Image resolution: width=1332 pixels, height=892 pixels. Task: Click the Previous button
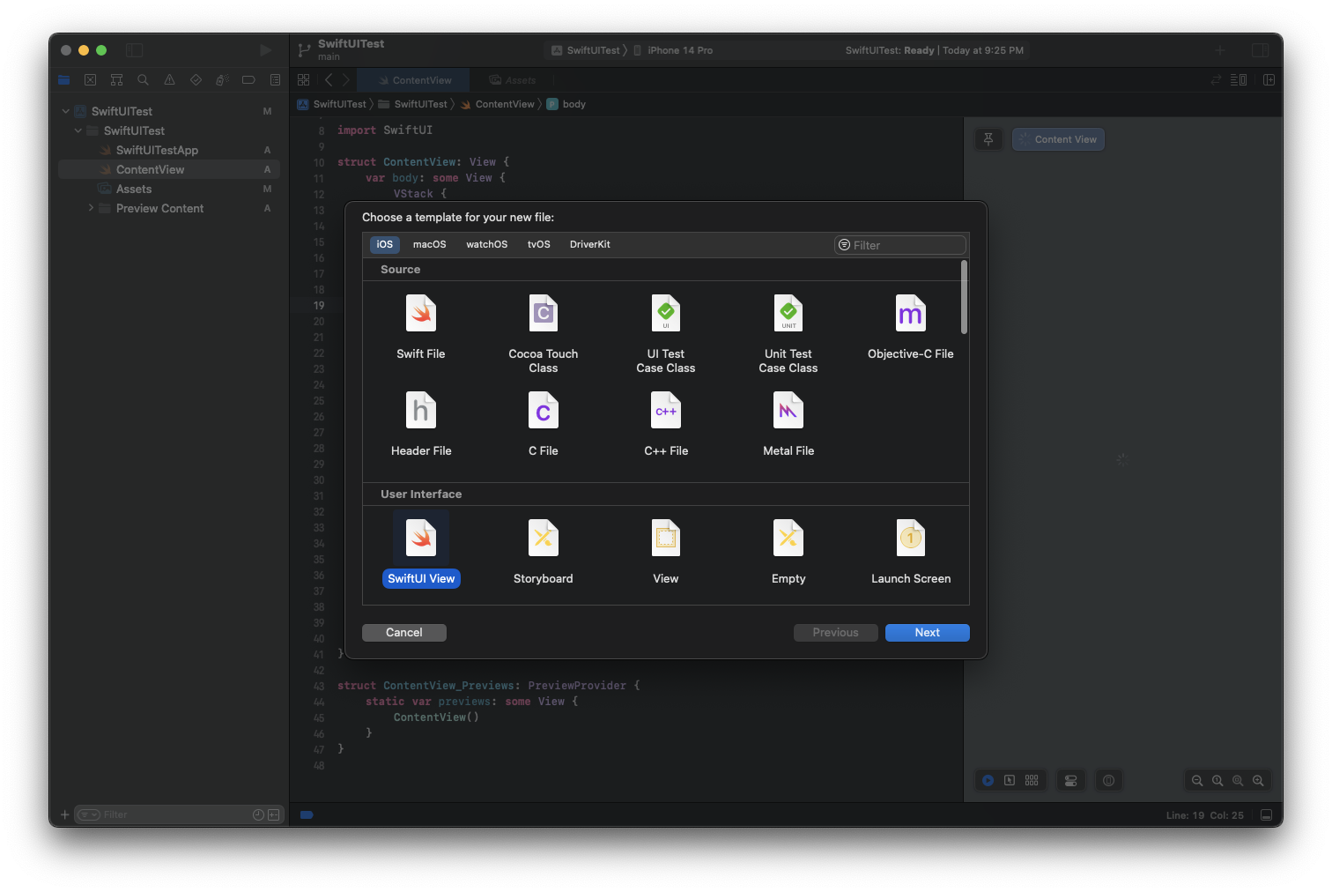(x=836, y=633)
